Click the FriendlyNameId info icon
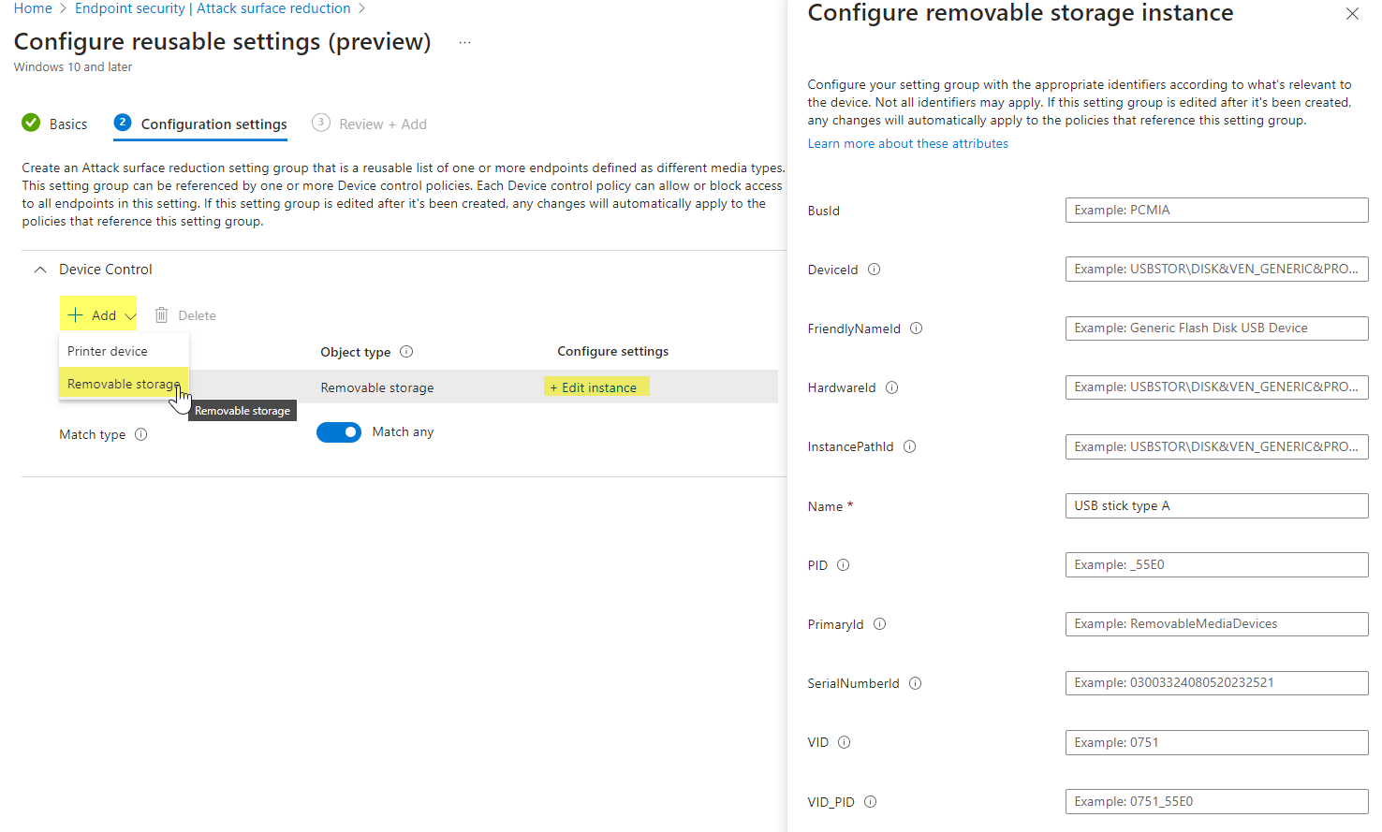Viewport: 1382px width, 832px height. [917, 328]
